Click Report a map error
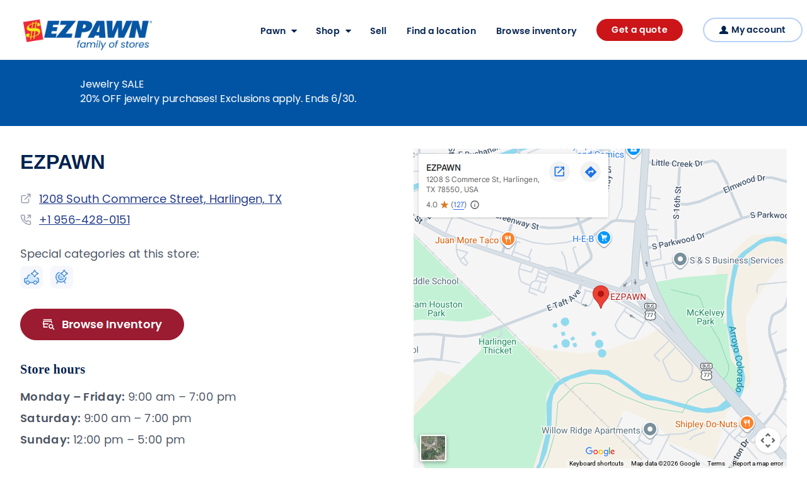This screenshot has height=504, width=807. coord(758,464)
